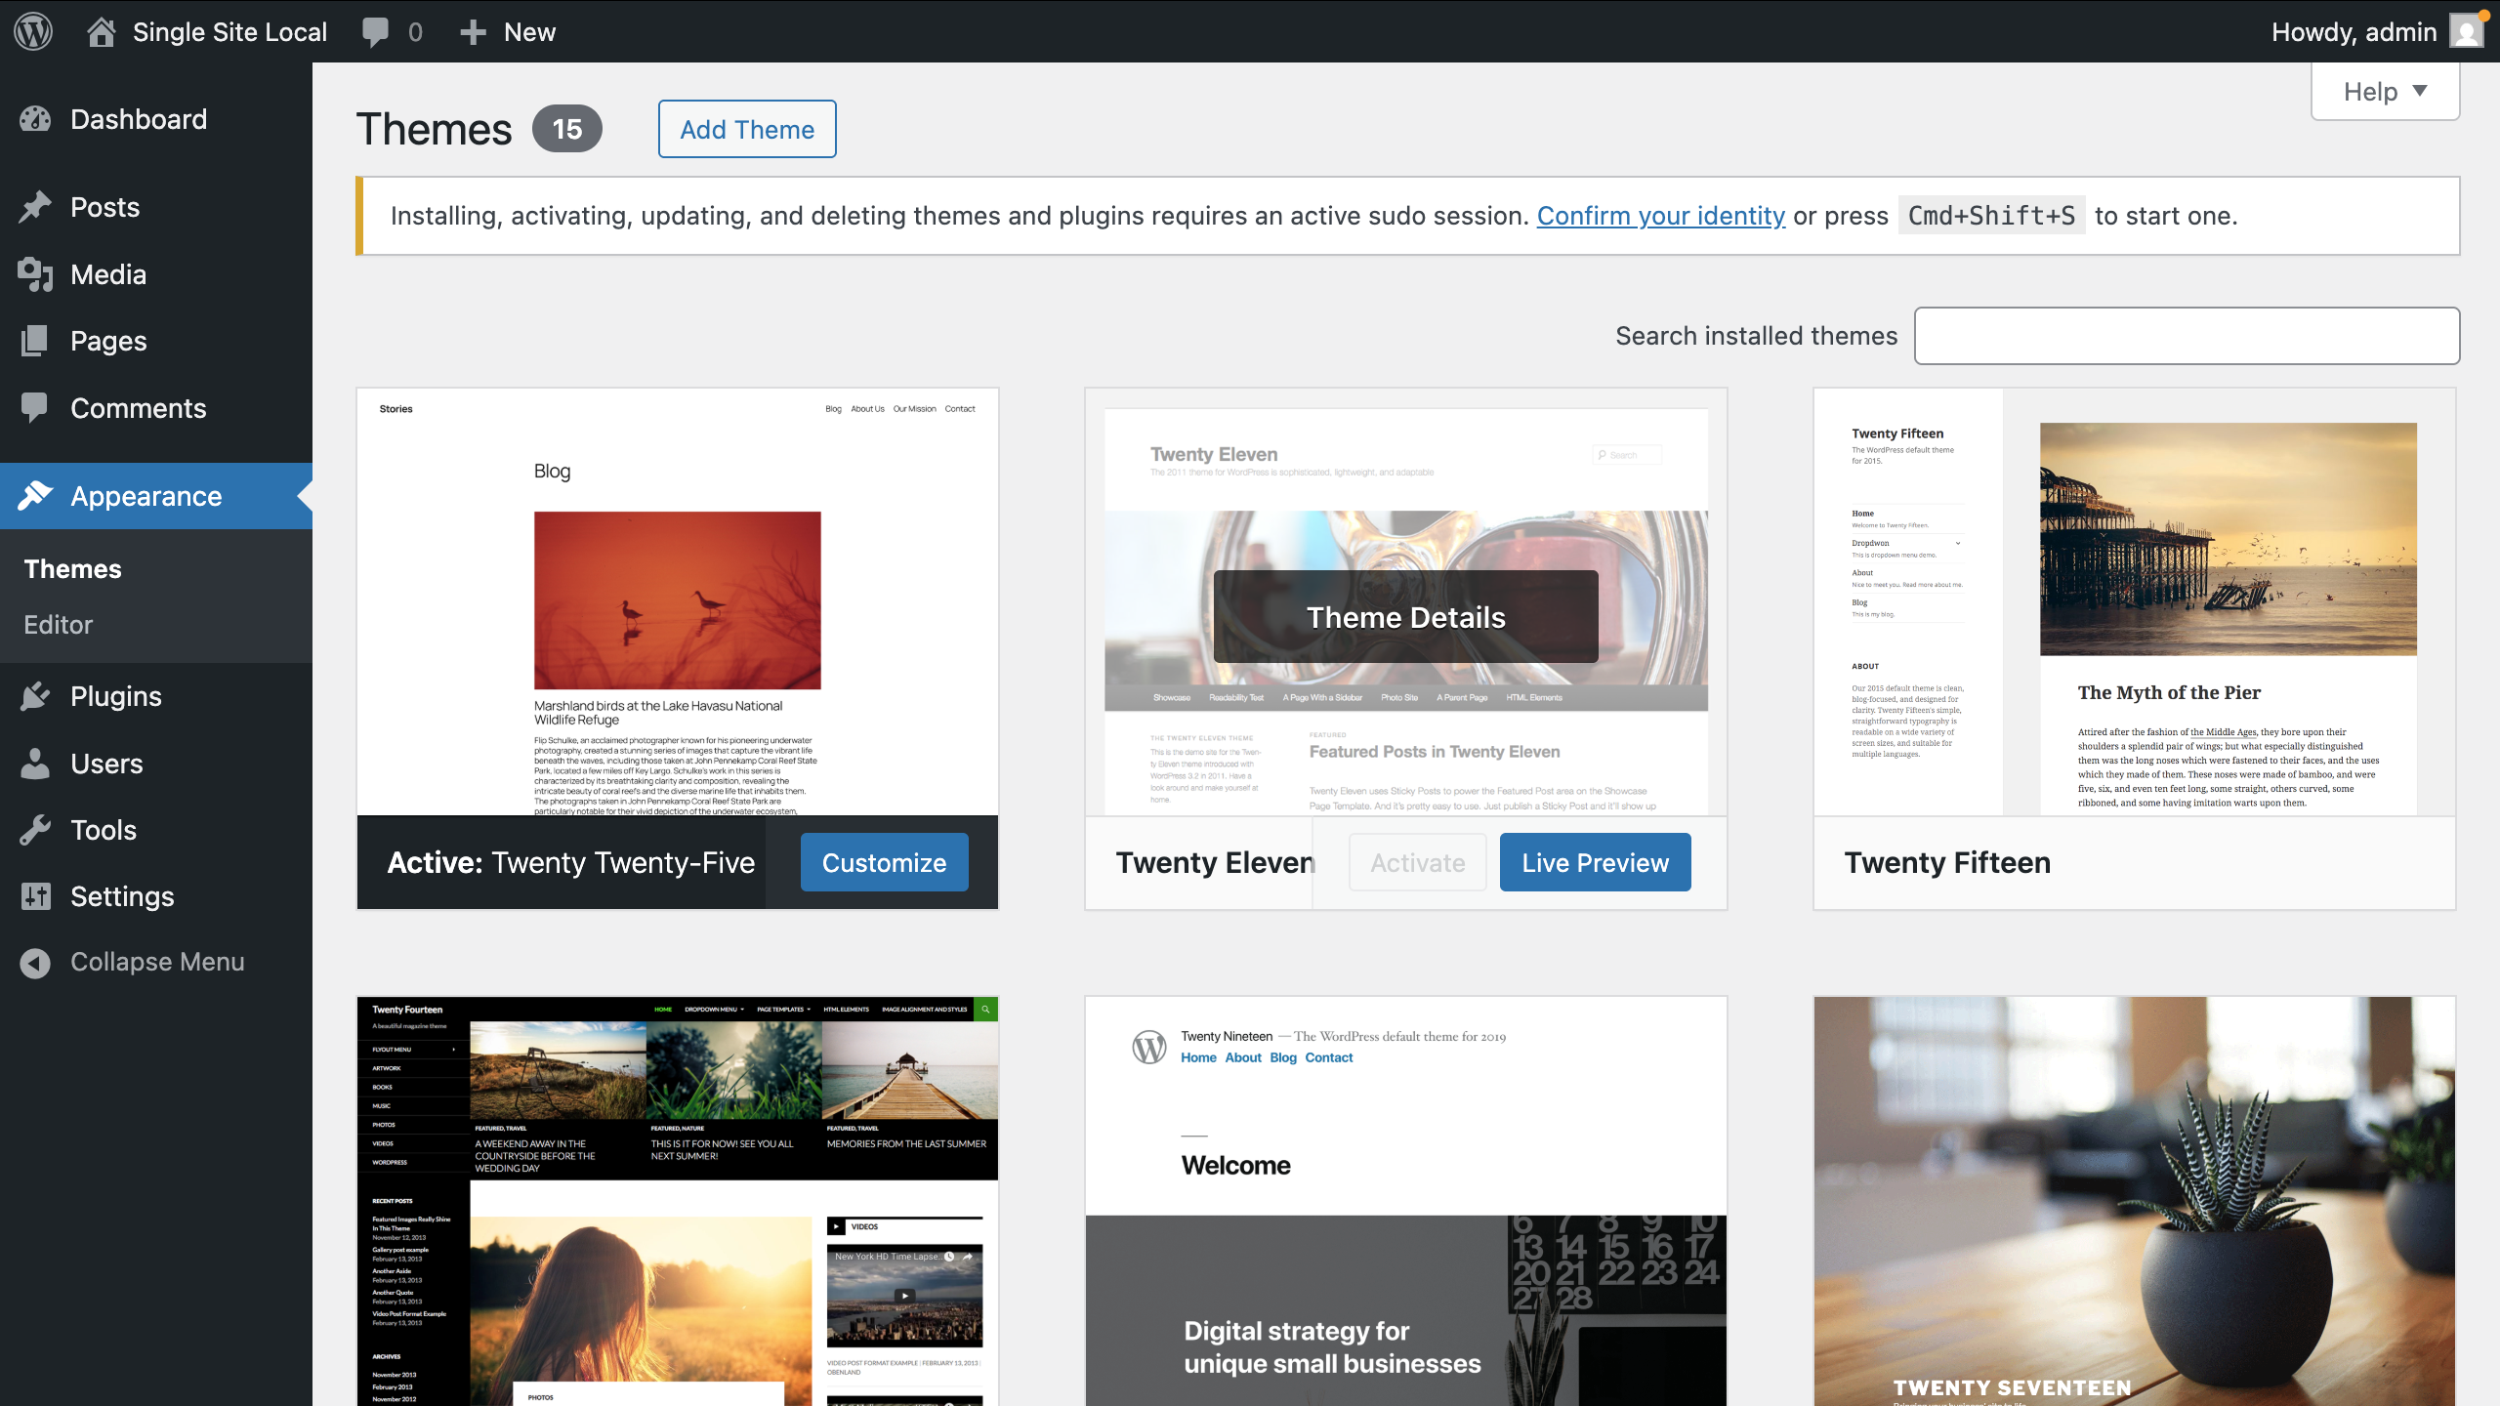
Task: Open Settings in the admin menu
Action: (x=156, y=896)
